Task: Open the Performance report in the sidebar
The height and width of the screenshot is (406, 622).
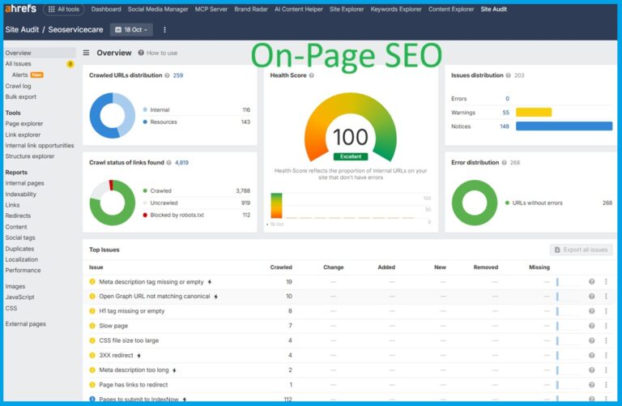Action: click(23, 271)
